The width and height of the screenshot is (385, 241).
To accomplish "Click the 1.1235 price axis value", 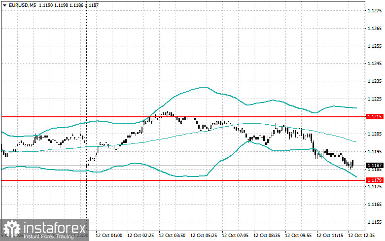I will point(375,81).
